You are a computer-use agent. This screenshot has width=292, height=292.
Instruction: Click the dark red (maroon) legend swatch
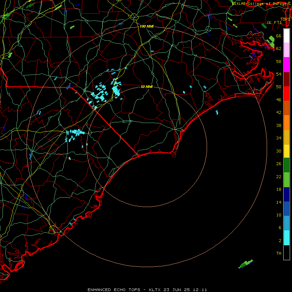point(286,79)
